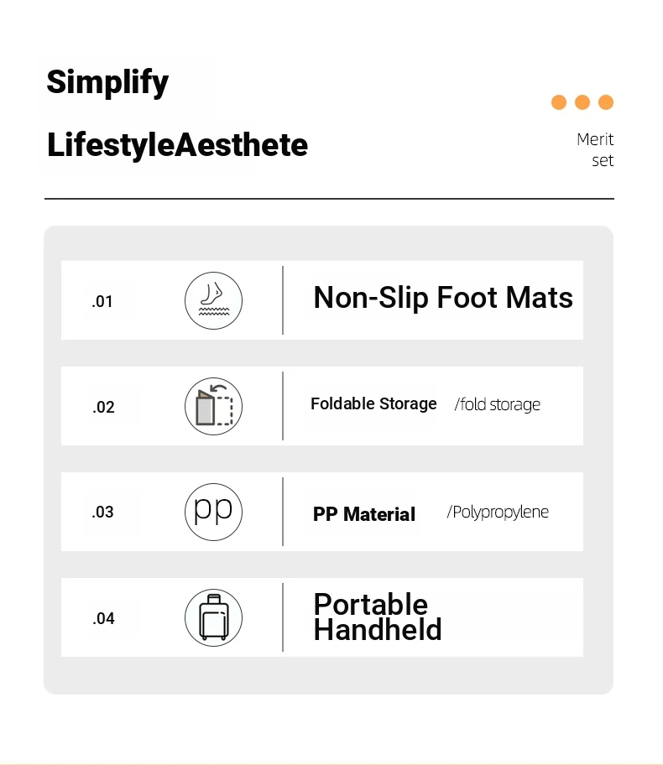The width and height of the screenshot is (663, 765).
Task: Click the foot on non-slip mat icon
Action: 213,300
